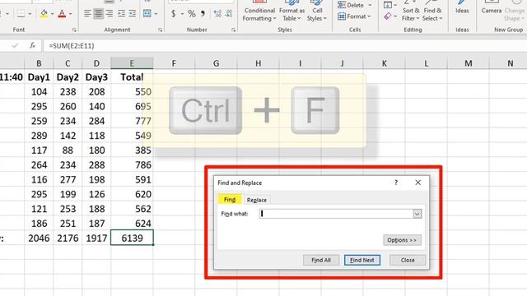Select cell containing 1917
The image size is (527, 296).
(x=96, y=238)
